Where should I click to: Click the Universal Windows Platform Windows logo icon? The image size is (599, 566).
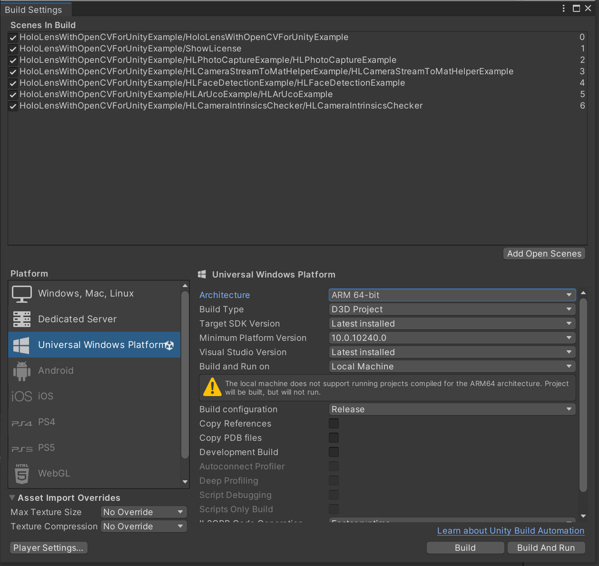21,345
